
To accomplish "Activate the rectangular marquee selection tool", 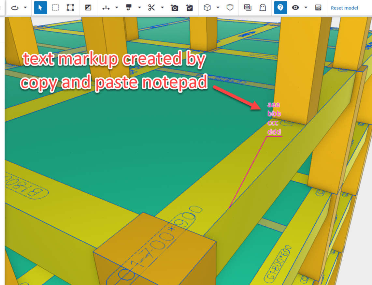I will (x=55, y=7).
